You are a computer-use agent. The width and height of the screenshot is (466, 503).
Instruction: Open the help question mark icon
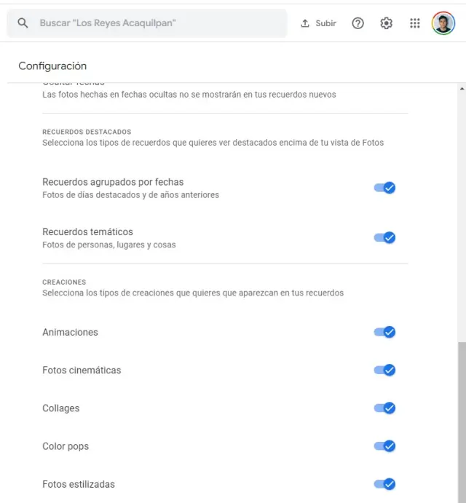pos(358,23)
